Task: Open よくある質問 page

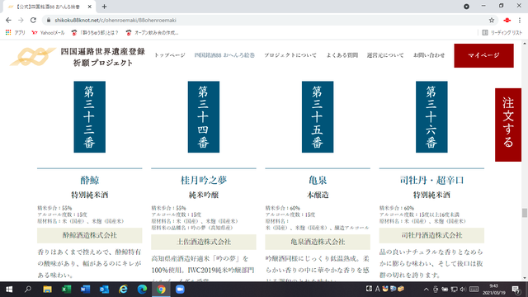Action: [342, 55]
